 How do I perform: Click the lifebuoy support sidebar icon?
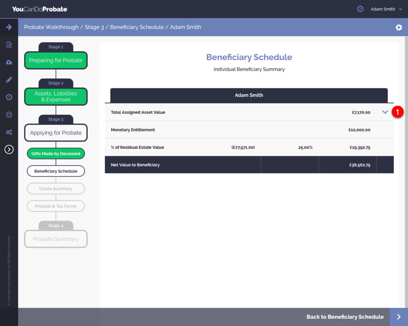9,115
